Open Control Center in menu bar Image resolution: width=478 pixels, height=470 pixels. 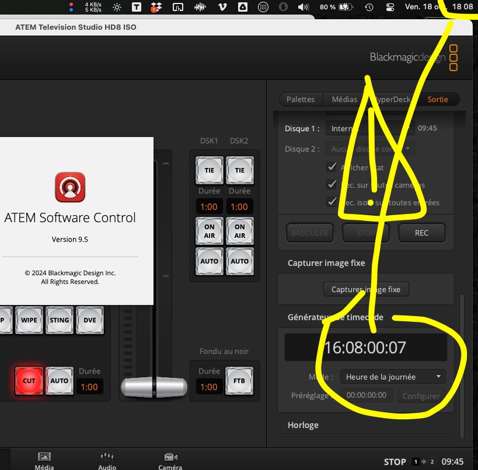click(390, 7)
